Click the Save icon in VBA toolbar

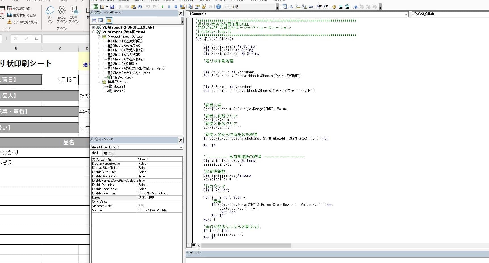pyautogui.click(x=112, y=7)
